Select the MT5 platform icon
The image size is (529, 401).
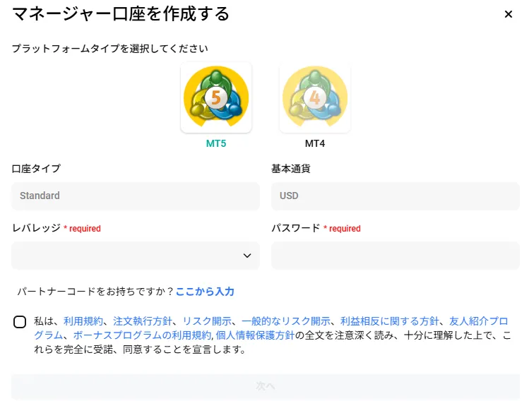pyautogui.click(x=216, y=97)
